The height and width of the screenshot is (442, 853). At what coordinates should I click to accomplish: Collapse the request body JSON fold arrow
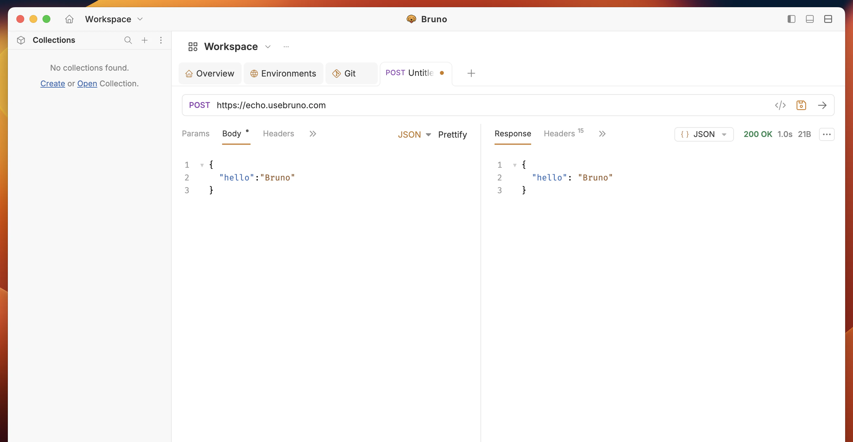(x=202, y=165)
